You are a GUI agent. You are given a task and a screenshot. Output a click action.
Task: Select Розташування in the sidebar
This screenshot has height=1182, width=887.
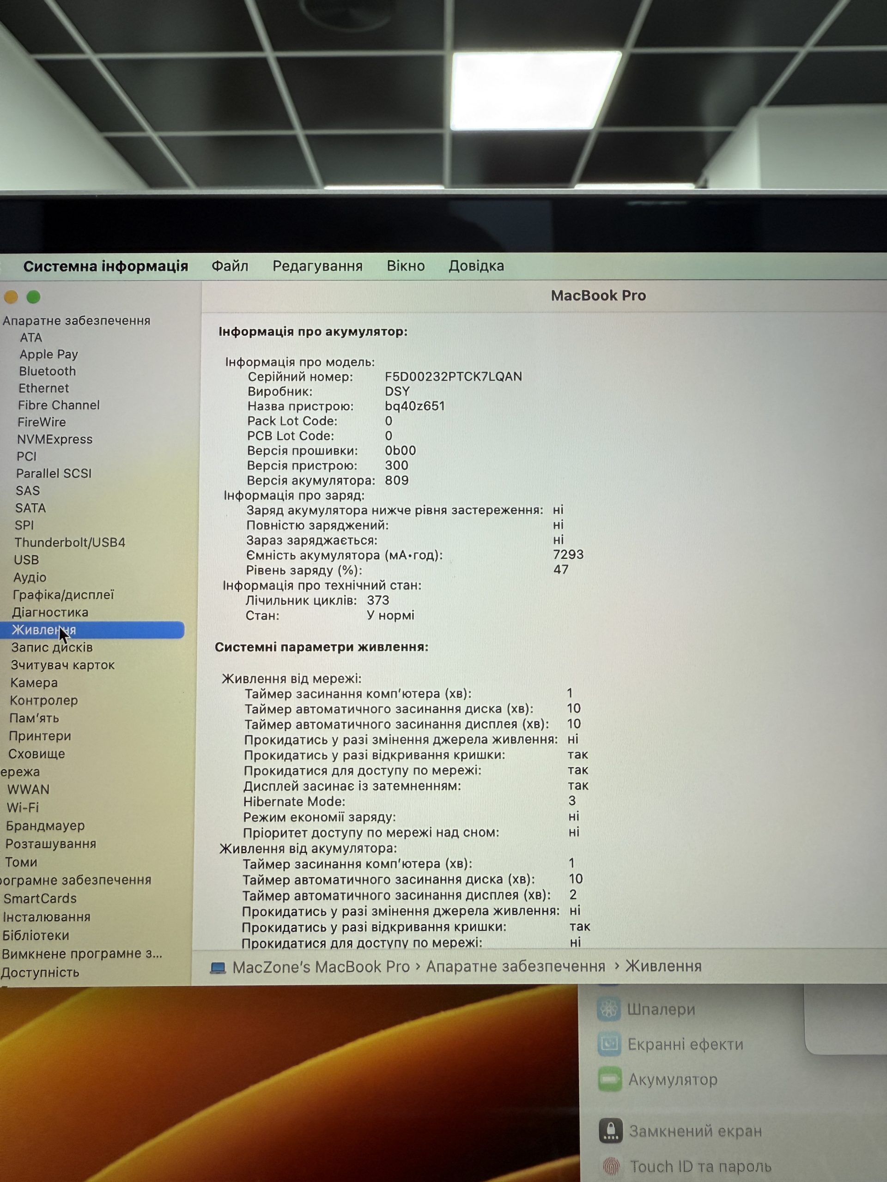(51, 844)
